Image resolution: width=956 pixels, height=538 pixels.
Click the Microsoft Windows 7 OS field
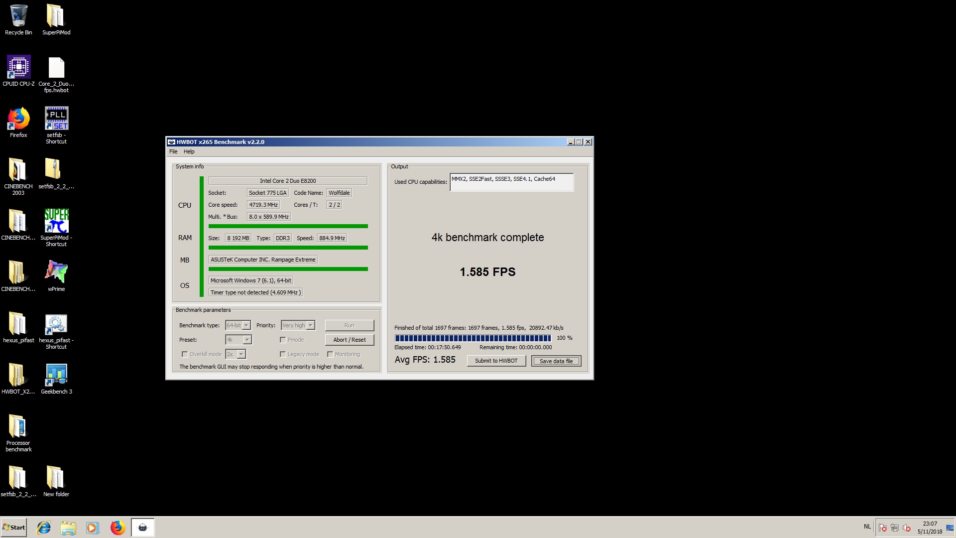(251, 281)
